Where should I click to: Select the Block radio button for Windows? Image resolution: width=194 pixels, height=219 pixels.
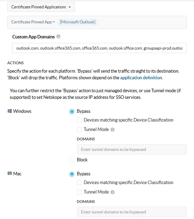pyautogui.click(x=72, y=160)
